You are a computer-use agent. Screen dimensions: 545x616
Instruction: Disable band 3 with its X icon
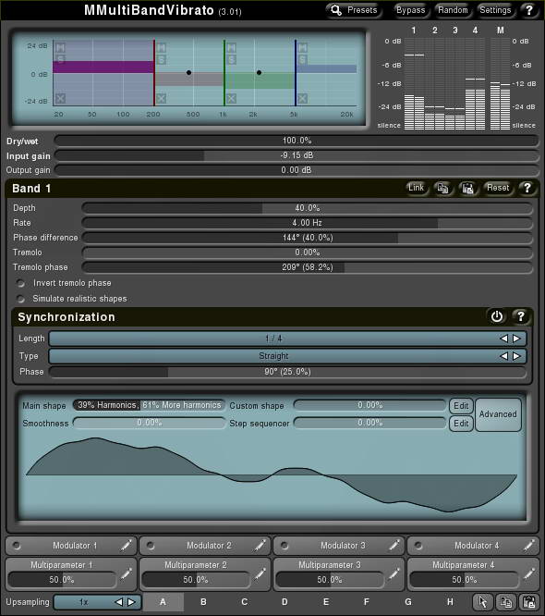click(x=232, y=98)
